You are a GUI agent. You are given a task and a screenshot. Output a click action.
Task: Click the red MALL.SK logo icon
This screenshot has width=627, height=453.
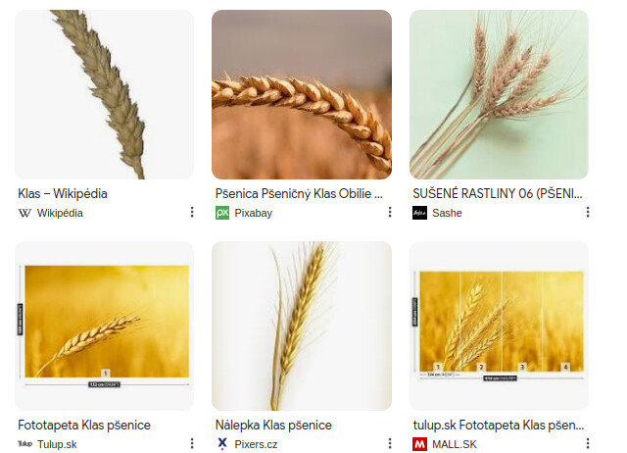coord(419,444)
